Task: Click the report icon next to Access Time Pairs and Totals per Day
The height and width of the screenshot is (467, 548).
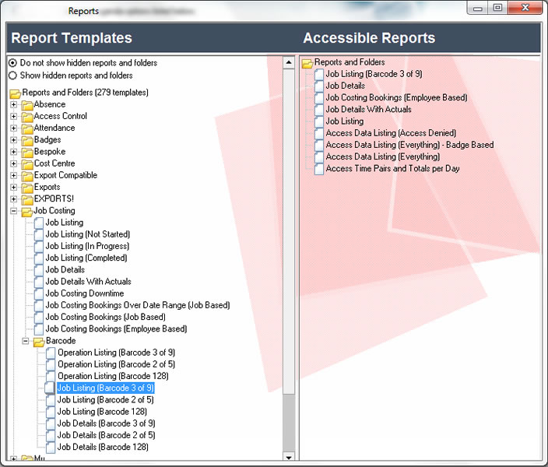Action: tap(319, 169)
